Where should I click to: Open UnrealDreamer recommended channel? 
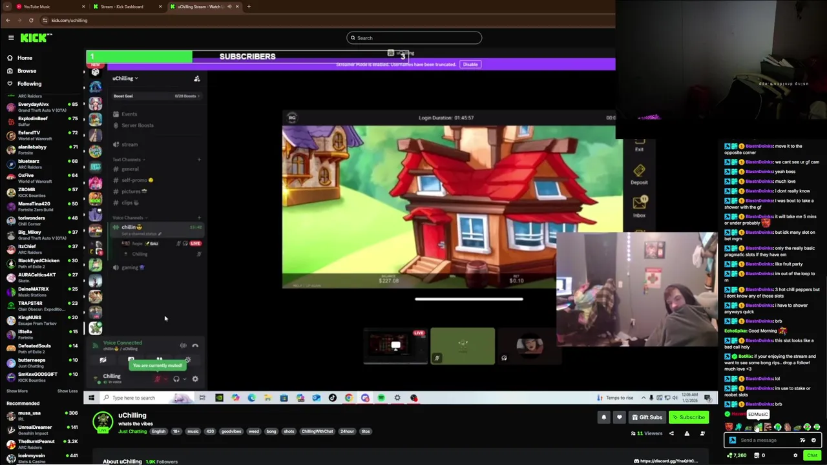[42, 429]
